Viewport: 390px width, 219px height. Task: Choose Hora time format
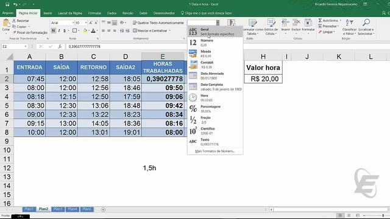215,97
